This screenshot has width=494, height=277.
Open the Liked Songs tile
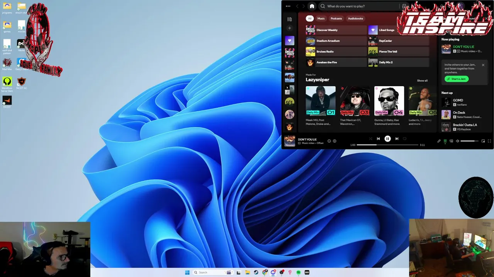click(398, 30)
